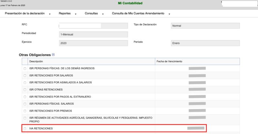Click ISR PERSONAS FÍSICAS. SALARIOS row text

click(x=52, y=104)
